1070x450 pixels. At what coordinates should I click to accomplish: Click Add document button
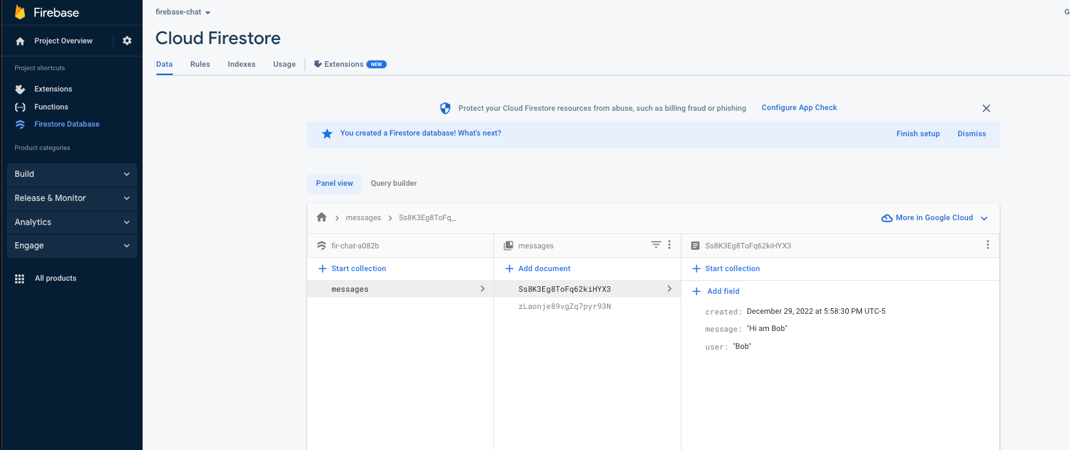(x=538, y=269)
